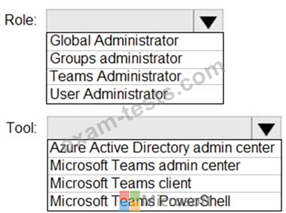Open the Role dropdown arrow
Screen dimensions: 286x213
[x=208, y=21]
